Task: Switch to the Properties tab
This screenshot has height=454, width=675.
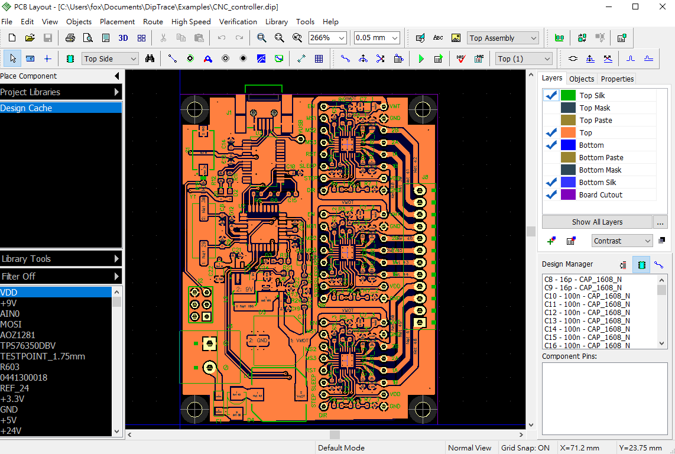Action: click(617, 79)
